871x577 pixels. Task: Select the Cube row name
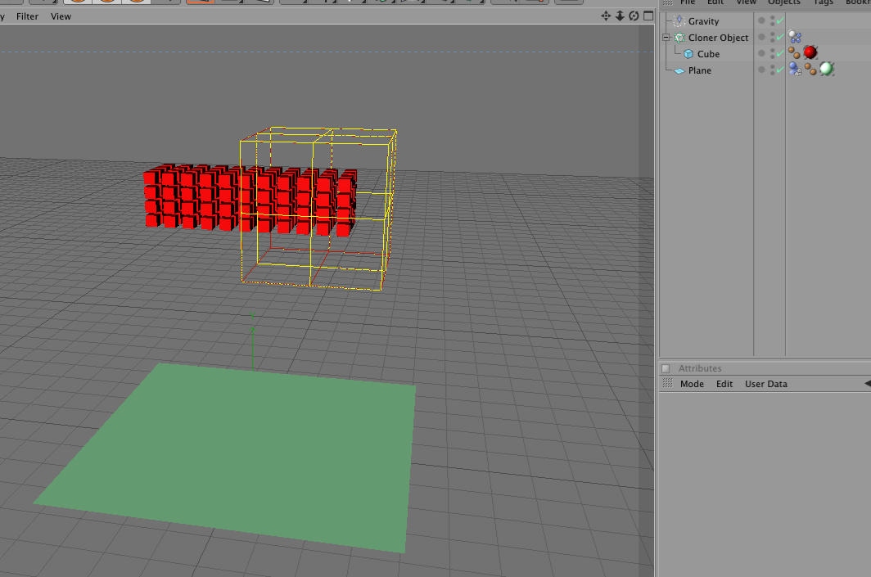(x=708, y=54)
